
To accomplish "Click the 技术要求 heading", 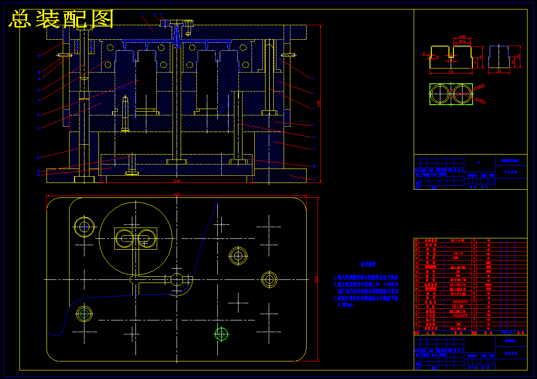I will (x=368, y=264).
